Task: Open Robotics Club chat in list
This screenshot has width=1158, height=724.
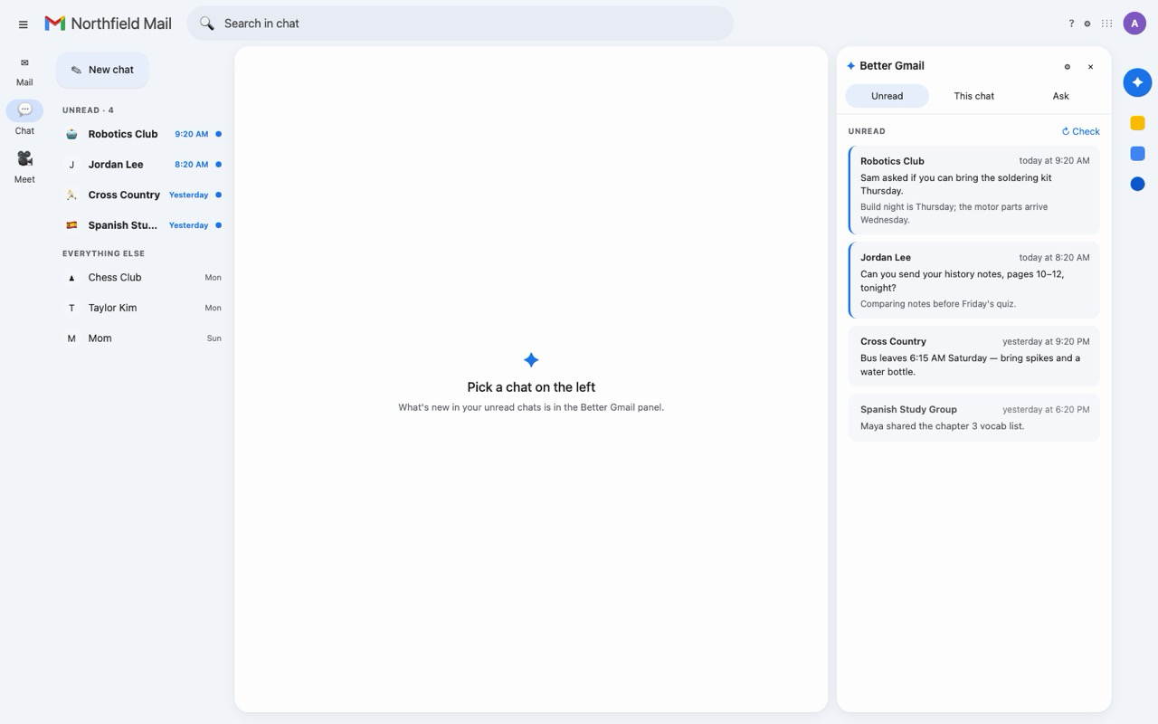Action: [142, 134]
